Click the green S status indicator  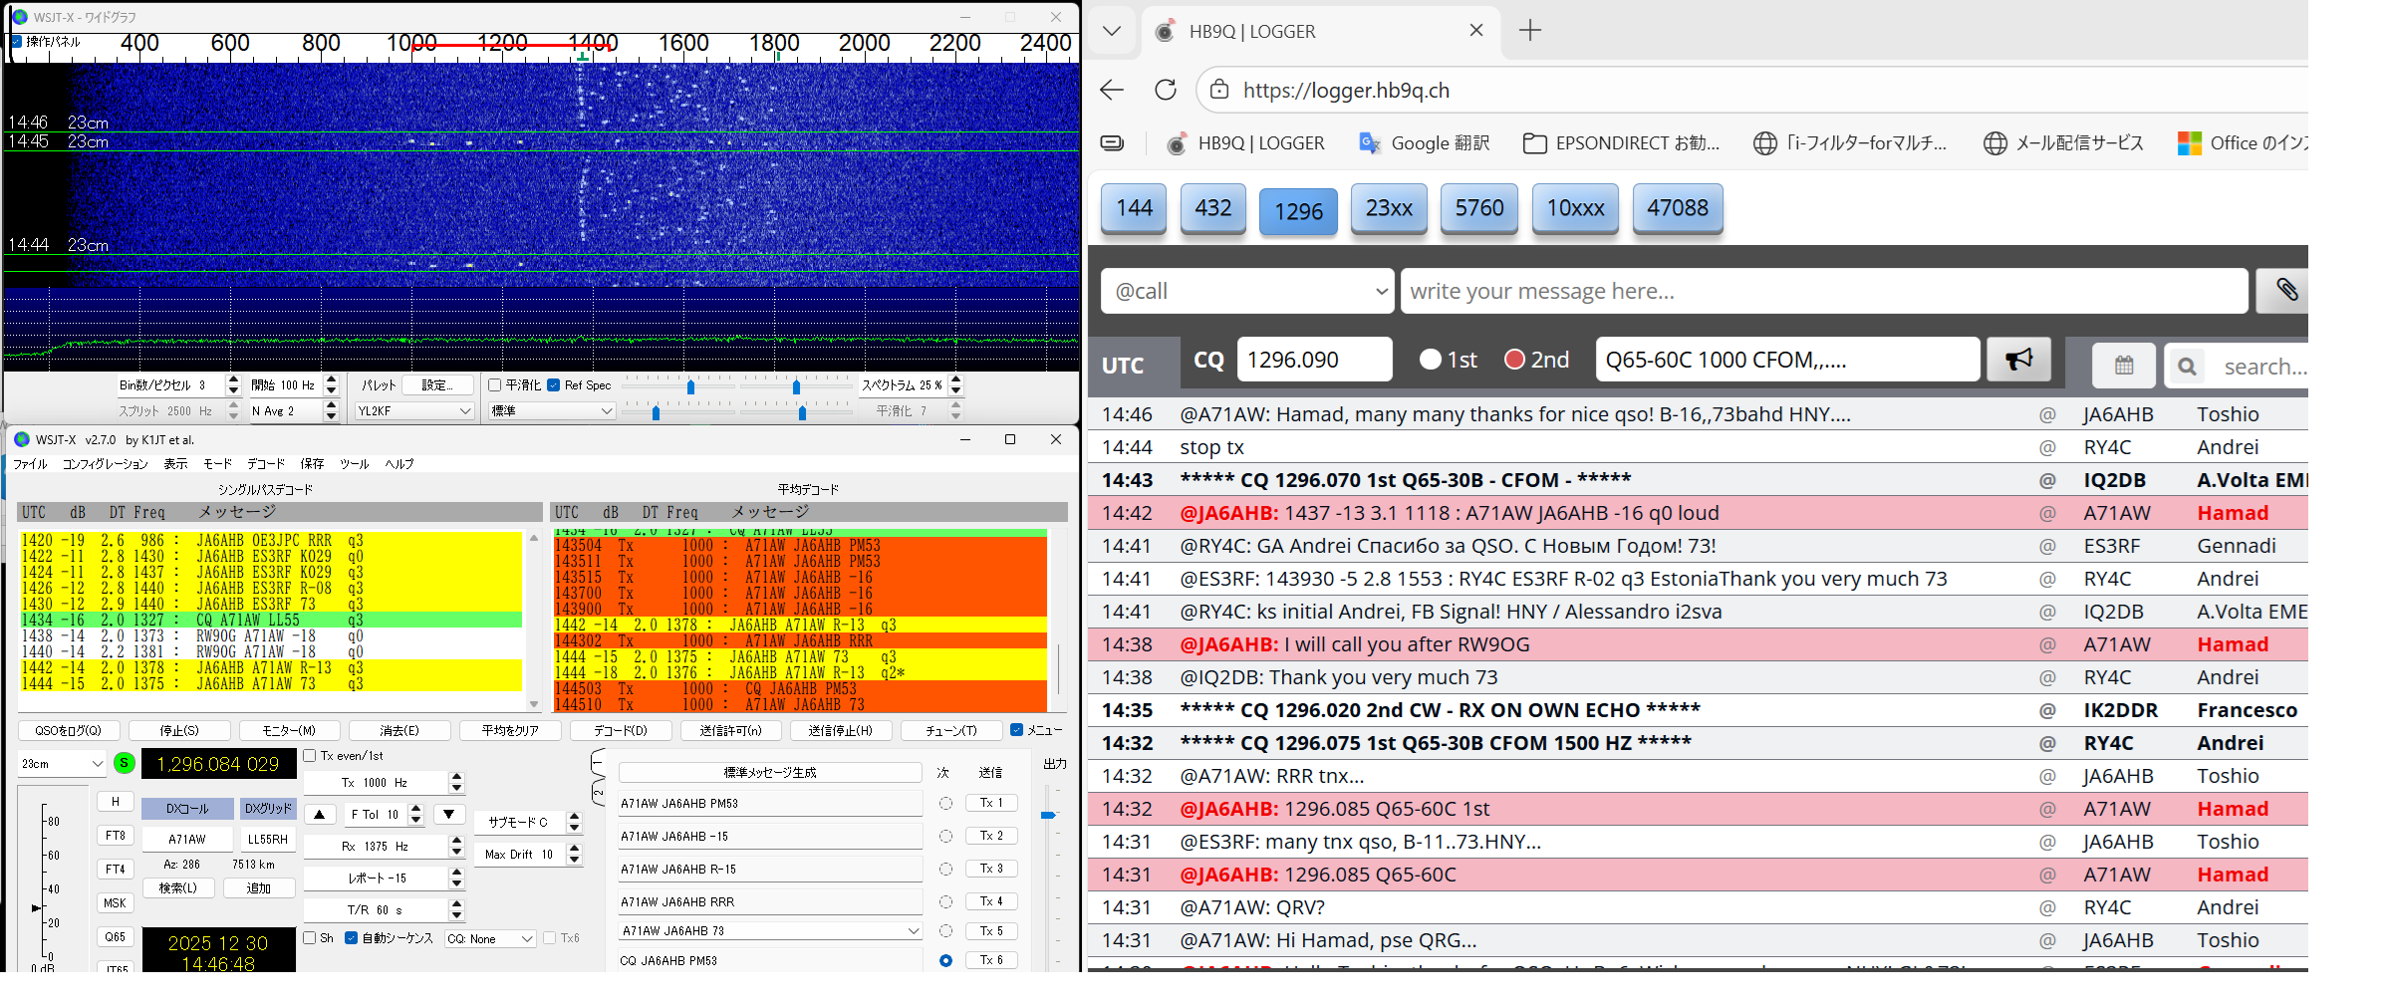coord(125,763)
